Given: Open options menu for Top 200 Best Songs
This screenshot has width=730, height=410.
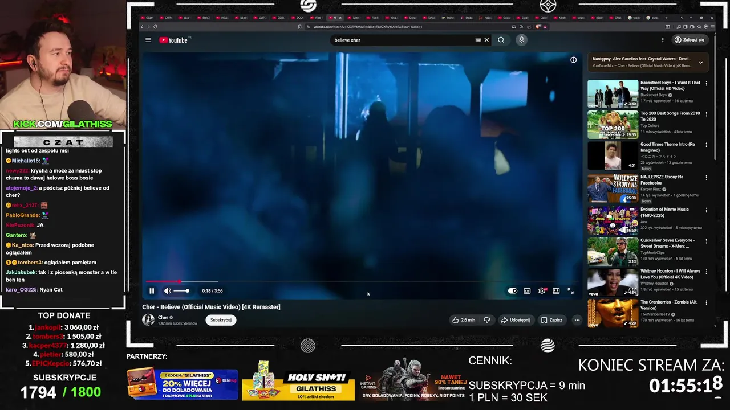Looking at the screenshot, I should click(707, 114).
